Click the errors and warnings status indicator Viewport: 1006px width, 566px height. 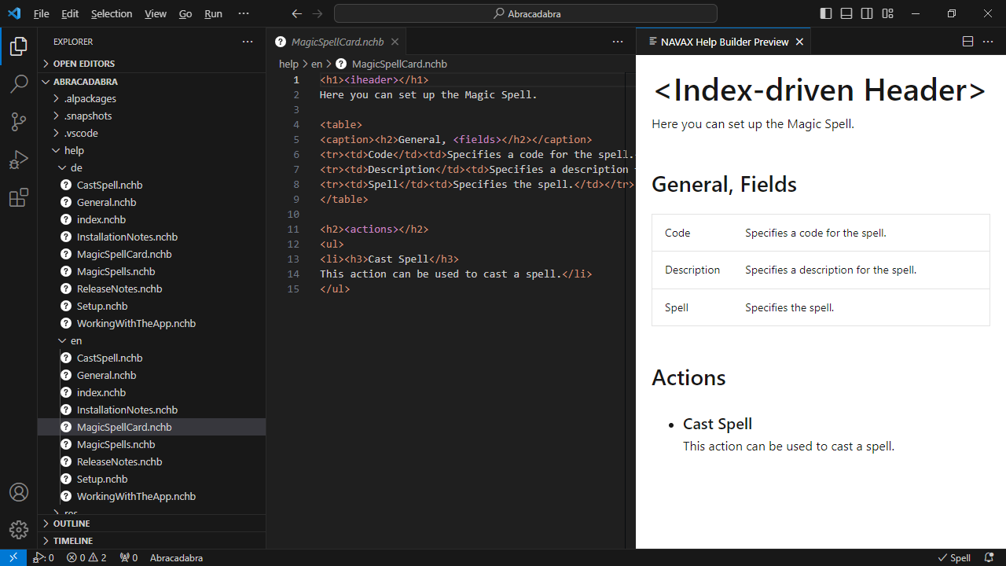click(x=86, y=557)
